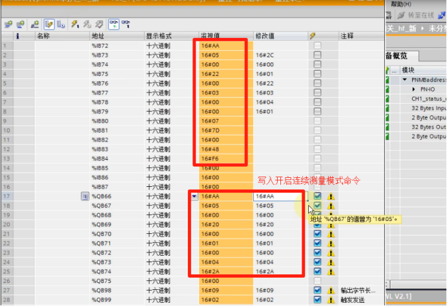
Task: Click the warning triangle in the %QB72 row
Action: (x=331, y=253)
